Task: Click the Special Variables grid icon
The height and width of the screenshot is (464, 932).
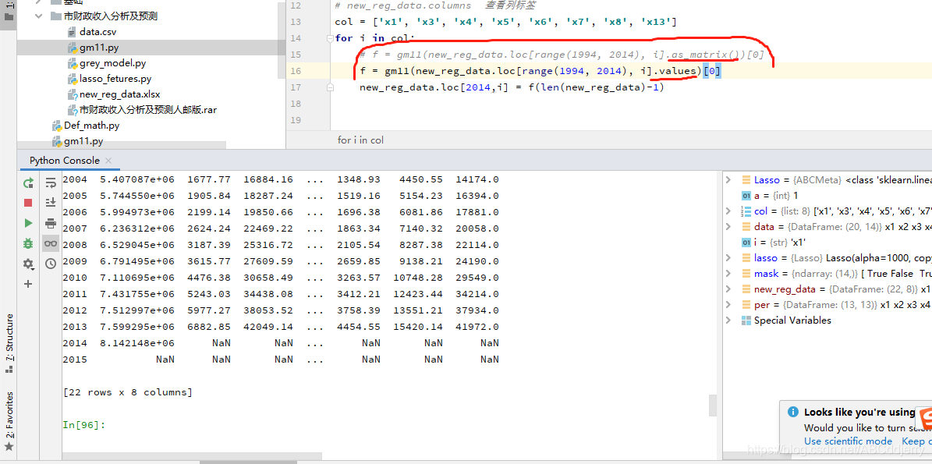Action: (746, 321)
